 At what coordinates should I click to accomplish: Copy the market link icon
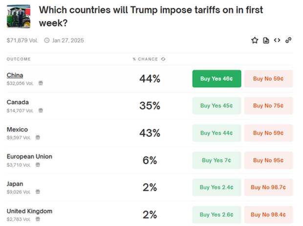pos(288,41)
